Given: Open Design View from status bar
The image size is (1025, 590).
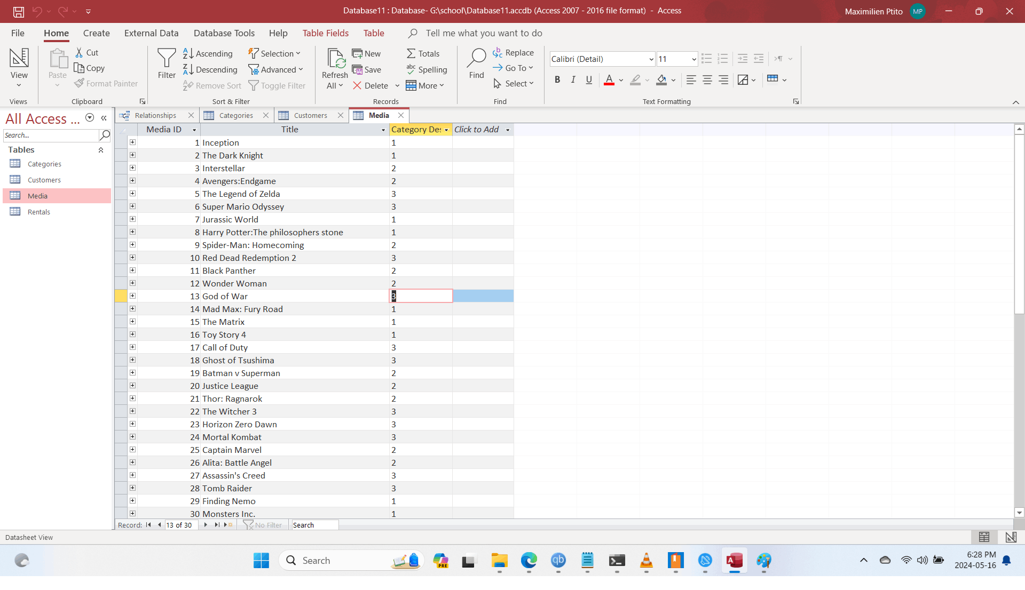Looking at the screenshot, I should [x=1011, y=537].
